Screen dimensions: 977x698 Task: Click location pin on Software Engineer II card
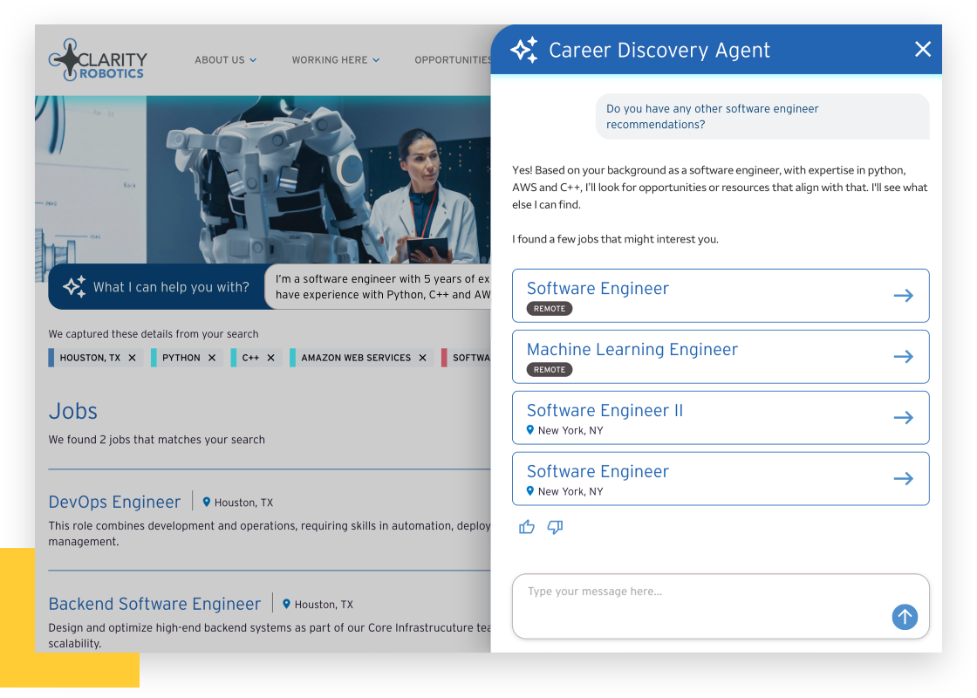coord(530,429)
